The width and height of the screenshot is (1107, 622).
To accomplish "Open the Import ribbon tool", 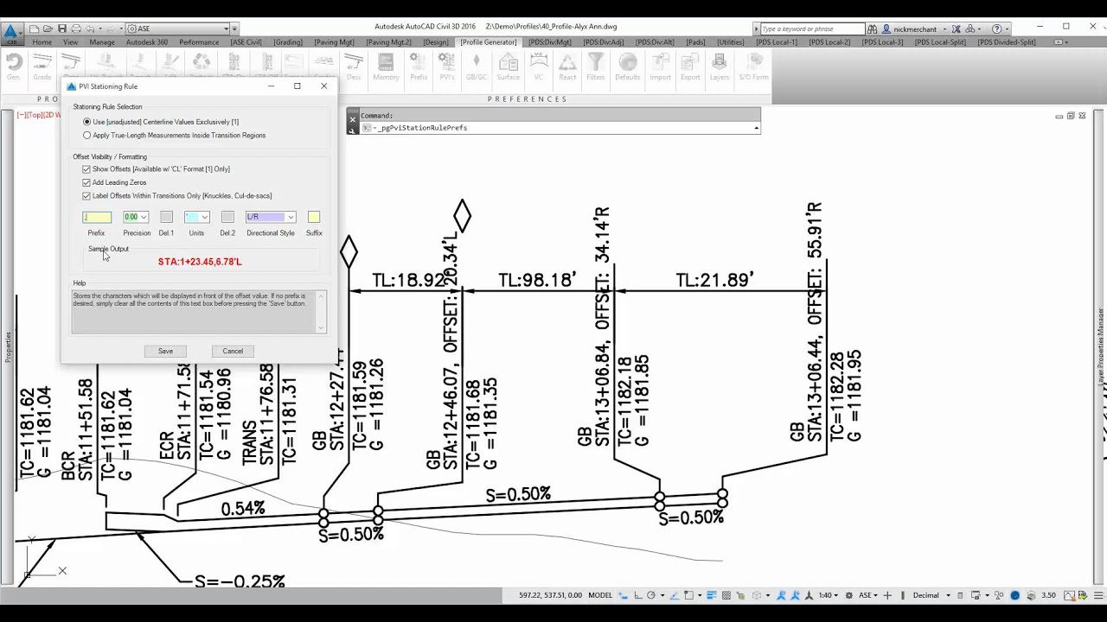I will [x=661, y=67].
